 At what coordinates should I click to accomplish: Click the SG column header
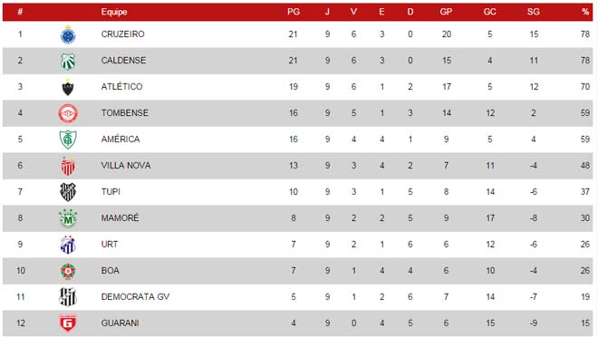coord(533,12)
